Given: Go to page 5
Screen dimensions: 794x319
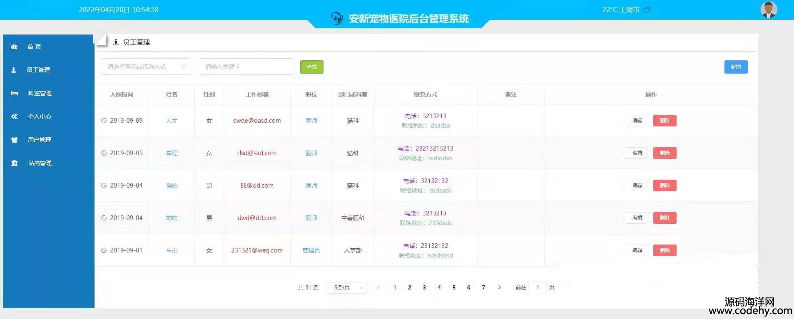Looking at the screenshot, I should (x=454, y=287).
